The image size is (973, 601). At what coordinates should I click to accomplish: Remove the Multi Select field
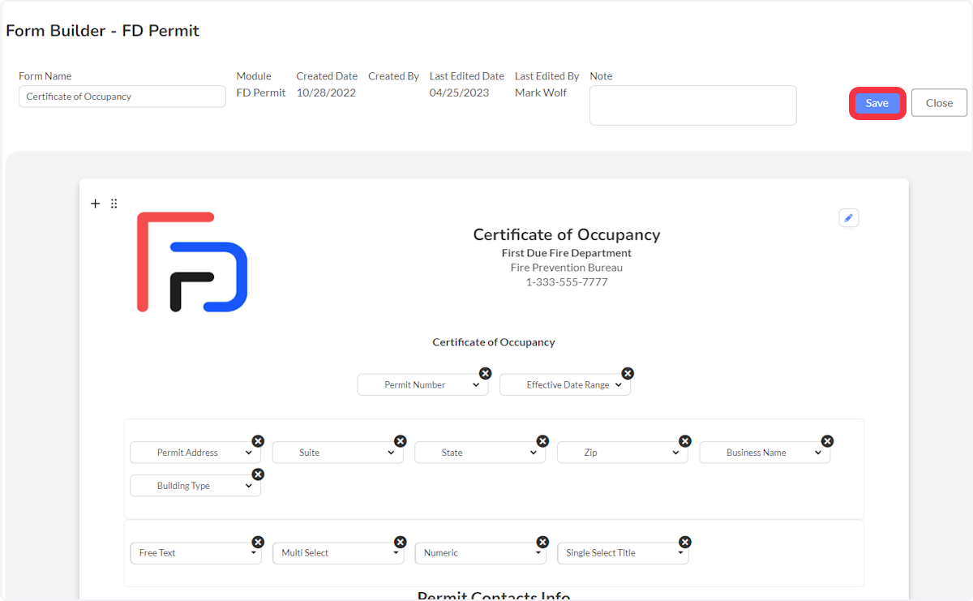click(401, 542)
